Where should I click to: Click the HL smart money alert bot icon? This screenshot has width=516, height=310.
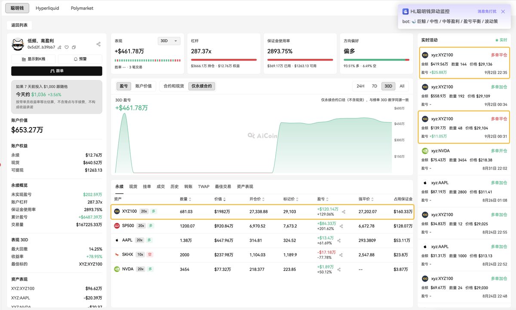coord(405,12)
